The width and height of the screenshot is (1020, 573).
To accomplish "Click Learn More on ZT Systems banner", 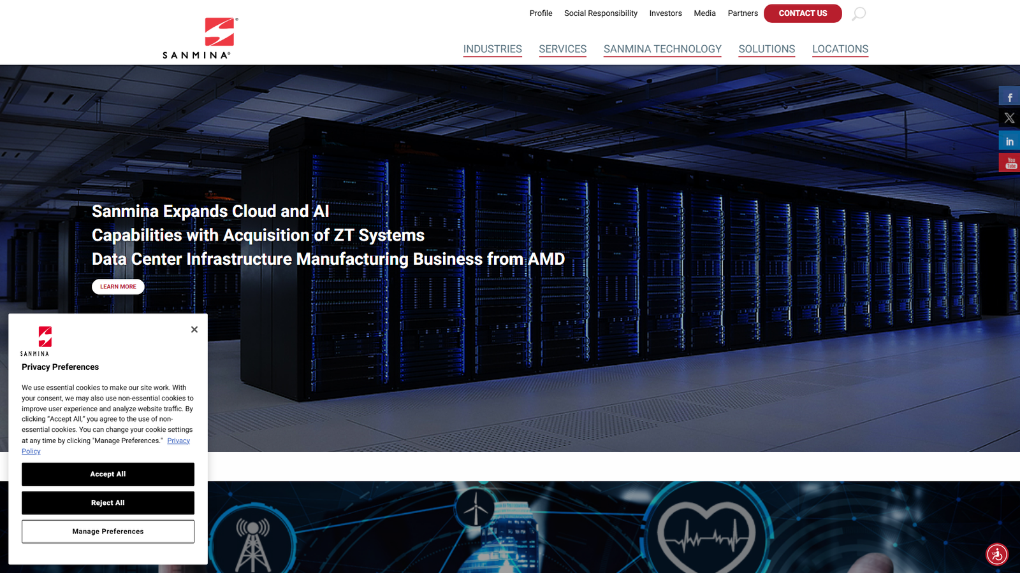I will pyautogui.click(x=118, y=286).
